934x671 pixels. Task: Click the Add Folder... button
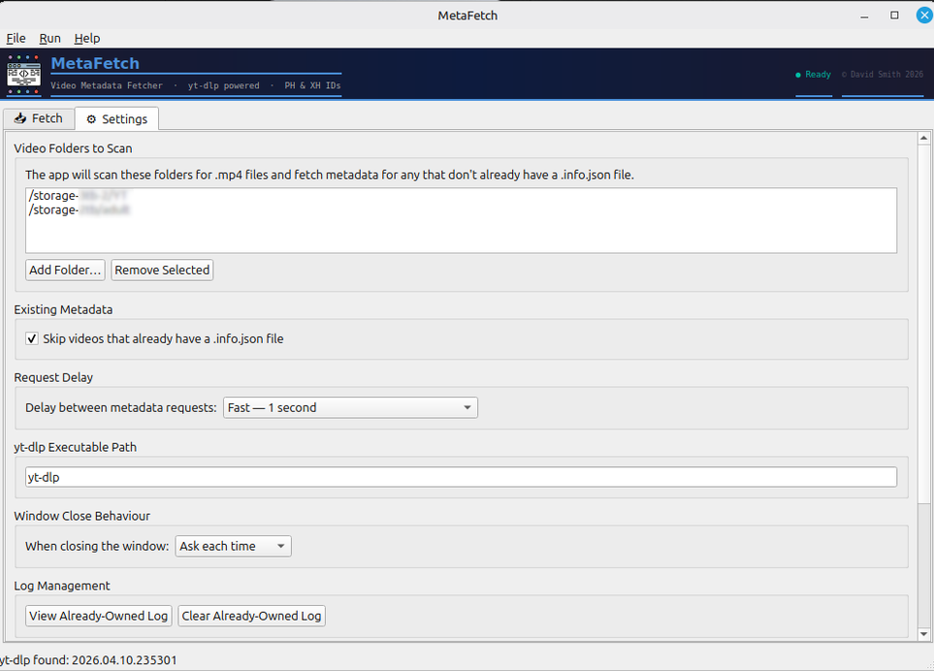(66, 270)
